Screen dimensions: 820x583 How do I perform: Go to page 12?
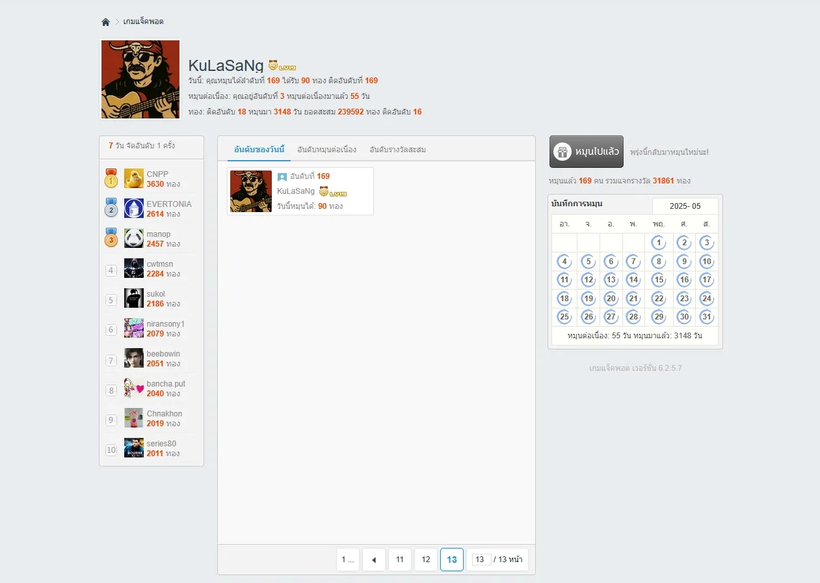tap(426, 560)
